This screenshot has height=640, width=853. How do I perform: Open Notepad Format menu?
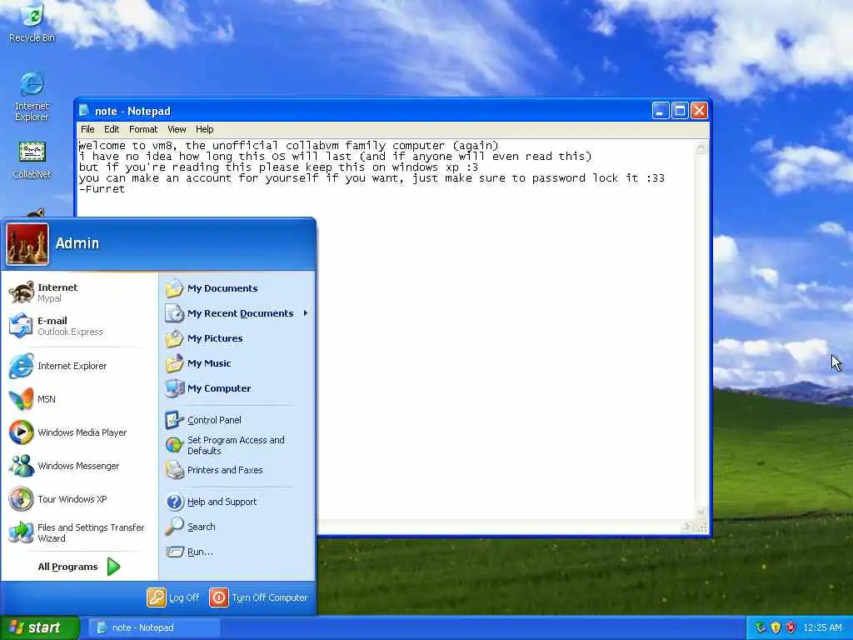(143, 129)
